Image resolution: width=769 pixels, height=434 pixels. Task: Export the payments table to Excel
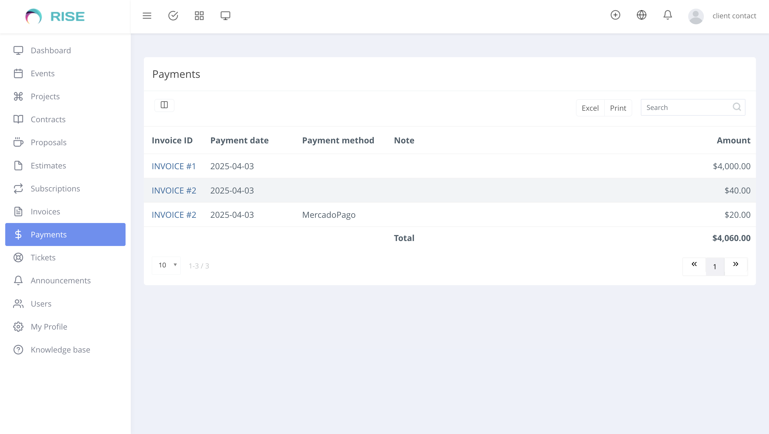pos(590,108)
